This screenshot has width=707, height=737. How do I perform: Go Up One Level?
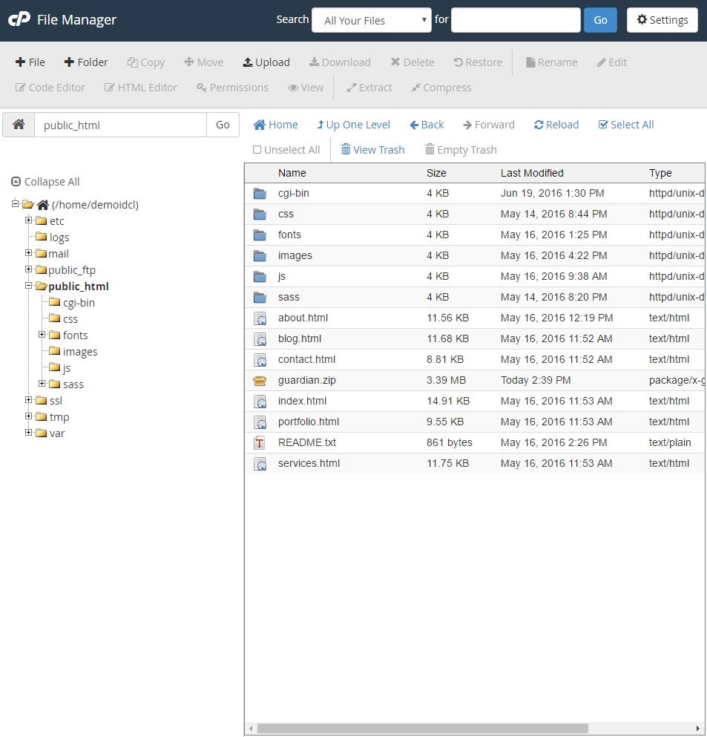tap(353, 125)
